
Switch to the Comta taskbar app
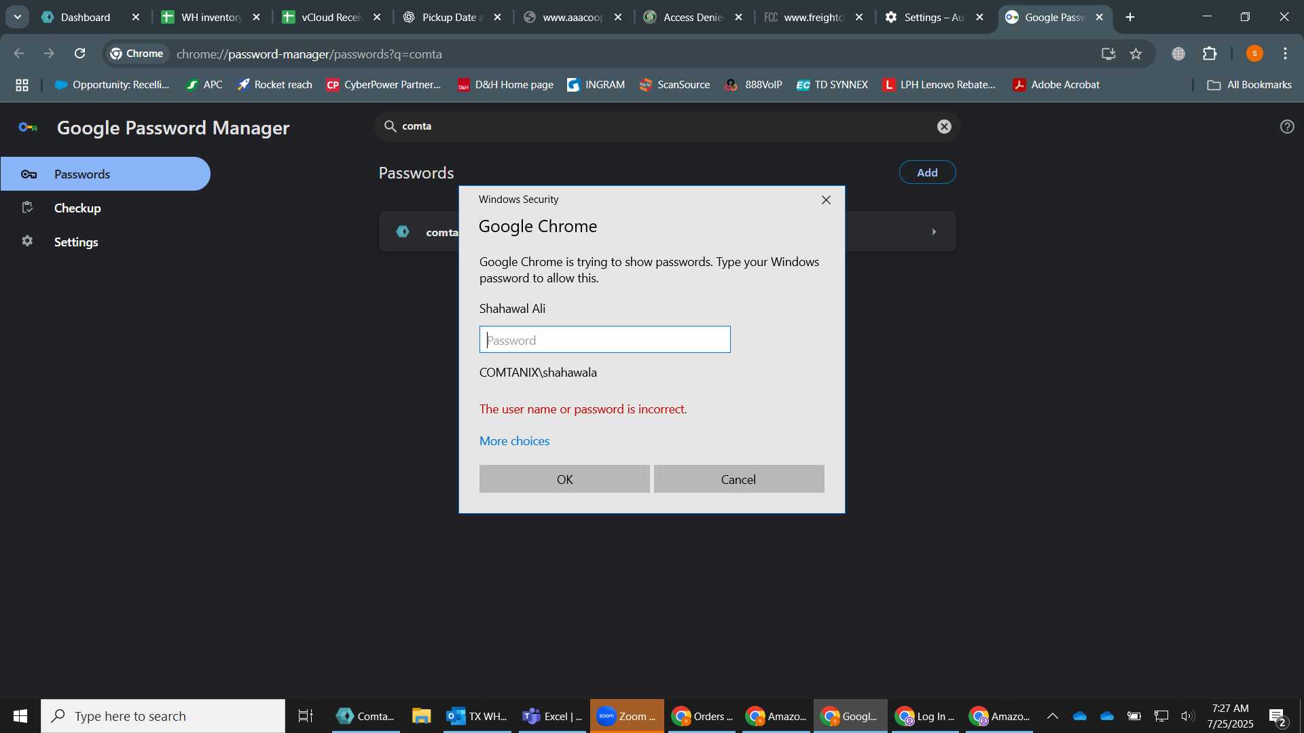[x=365, y=716]
